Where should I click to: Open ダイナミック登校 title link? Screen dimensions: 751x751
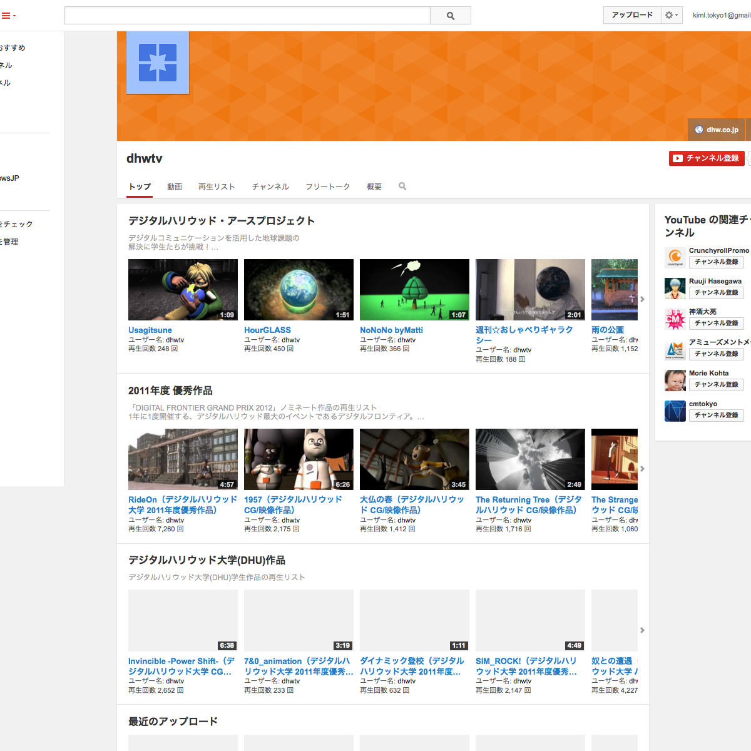412,666
